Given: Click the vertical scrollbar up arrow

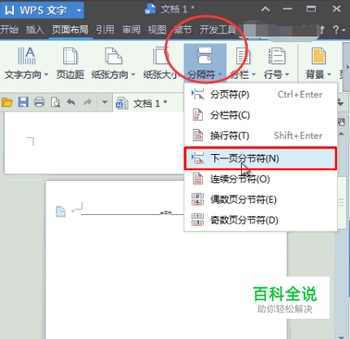Looking at the screenshot, I should pyautogui.click(x=341, y=134).
